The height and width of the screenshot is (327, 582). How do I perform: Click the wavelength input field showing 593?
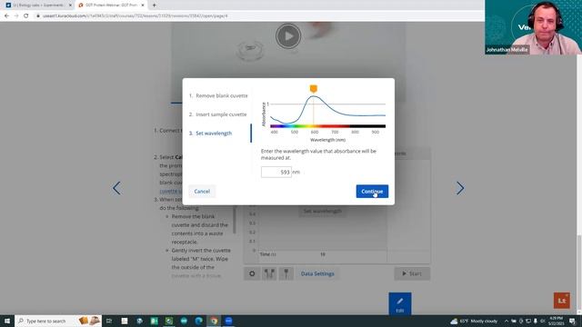pyautogui.click(x=276, y=172)
